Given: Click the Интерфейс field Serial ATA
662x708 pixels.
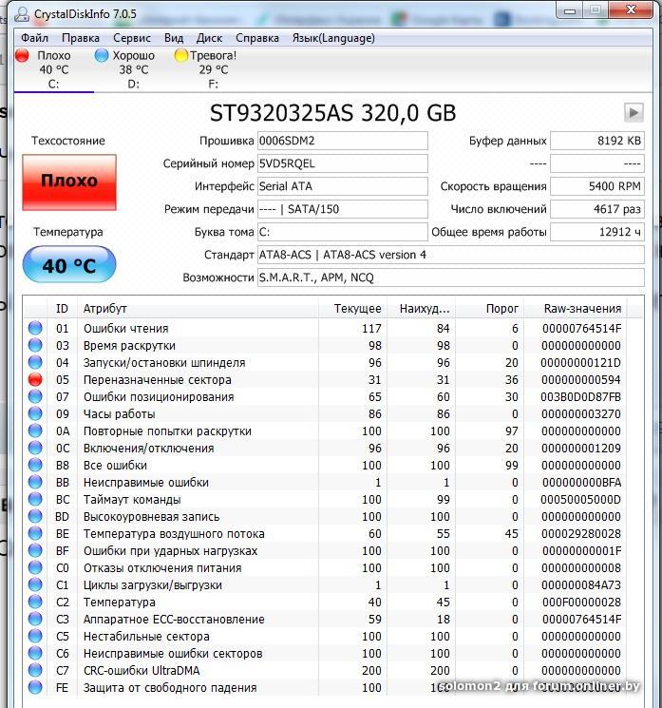Looking at the screenshot, I should click(x=343, y=186).
